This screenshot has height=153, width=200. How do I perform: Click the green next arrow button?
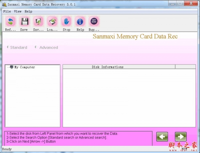[181, 137]
